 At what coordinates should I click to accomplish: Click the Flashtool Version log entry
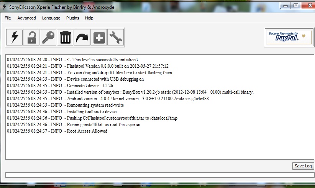coord(88,66)
